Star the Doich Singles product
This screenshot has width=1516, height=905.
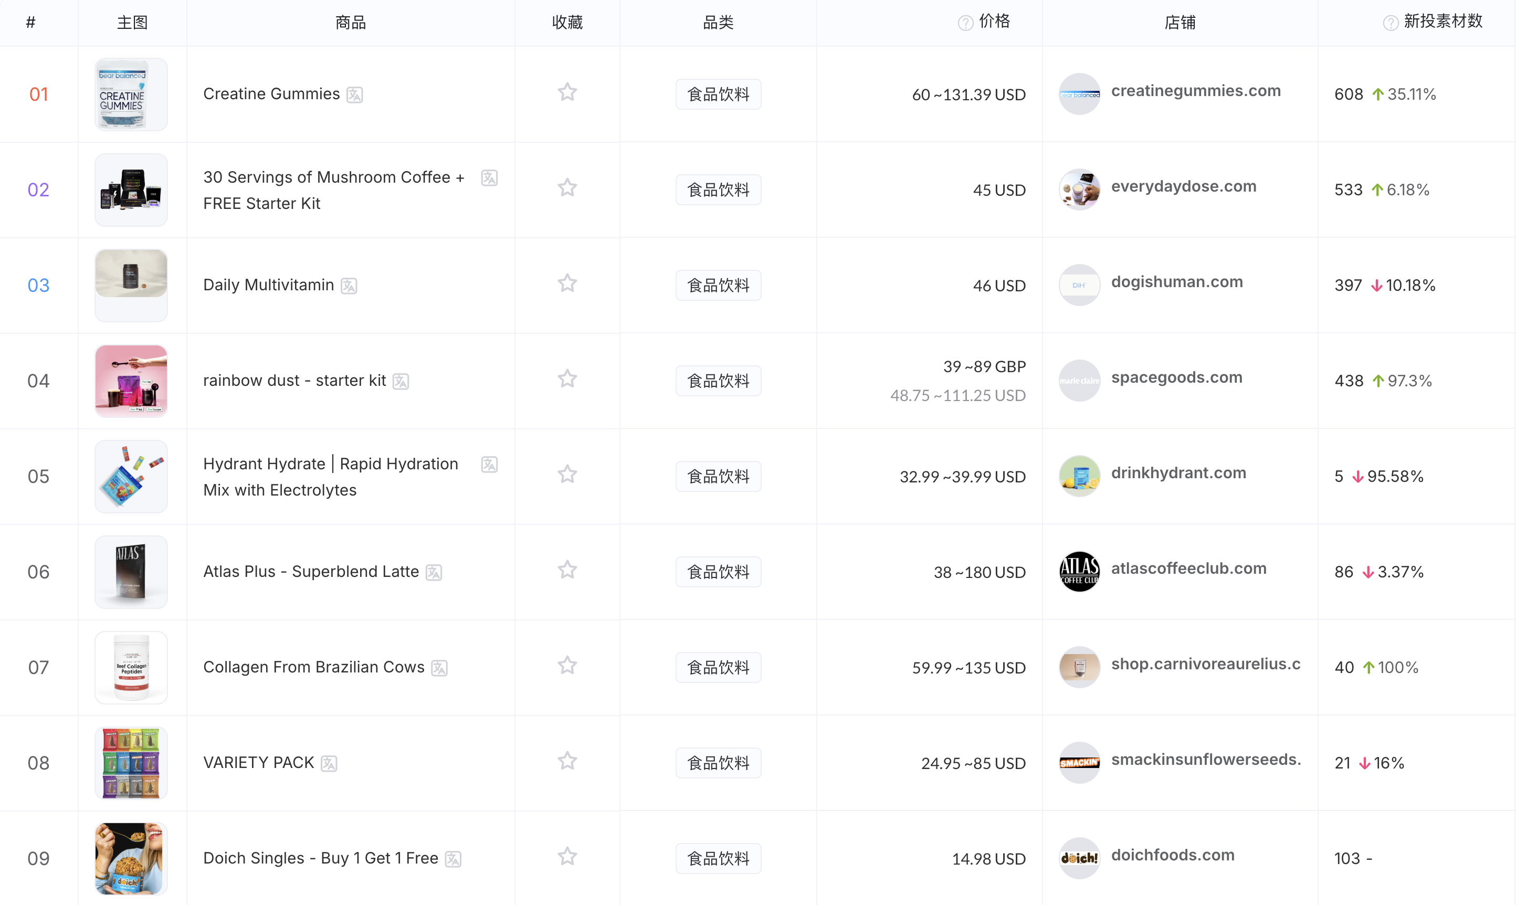tap(567, 857)
